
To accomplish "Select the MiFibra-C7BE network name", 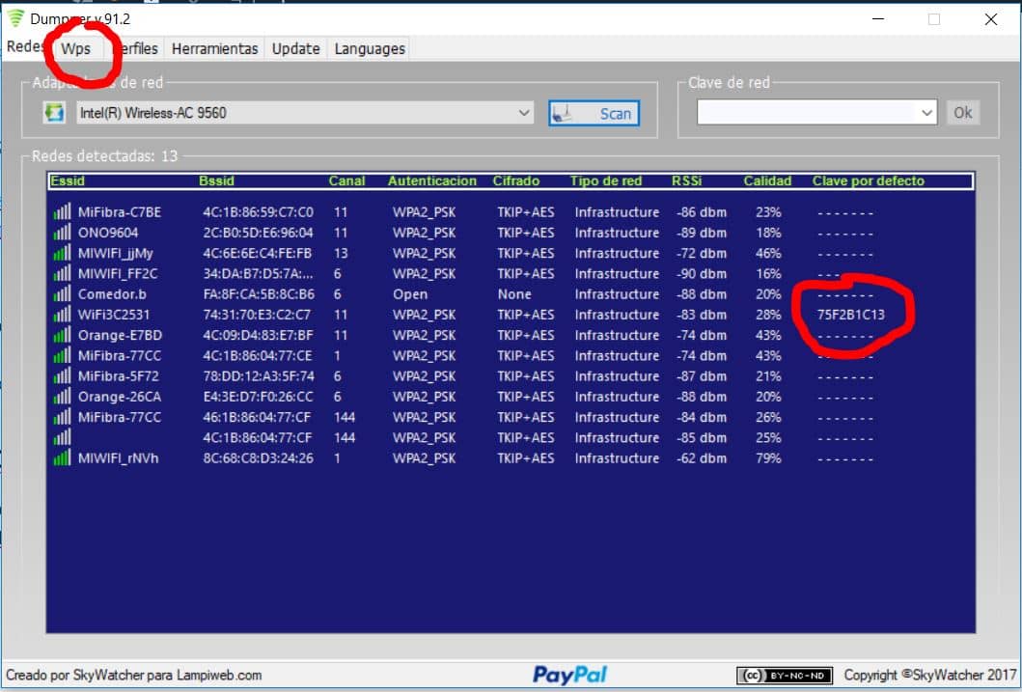I will [x=120, y=212].
